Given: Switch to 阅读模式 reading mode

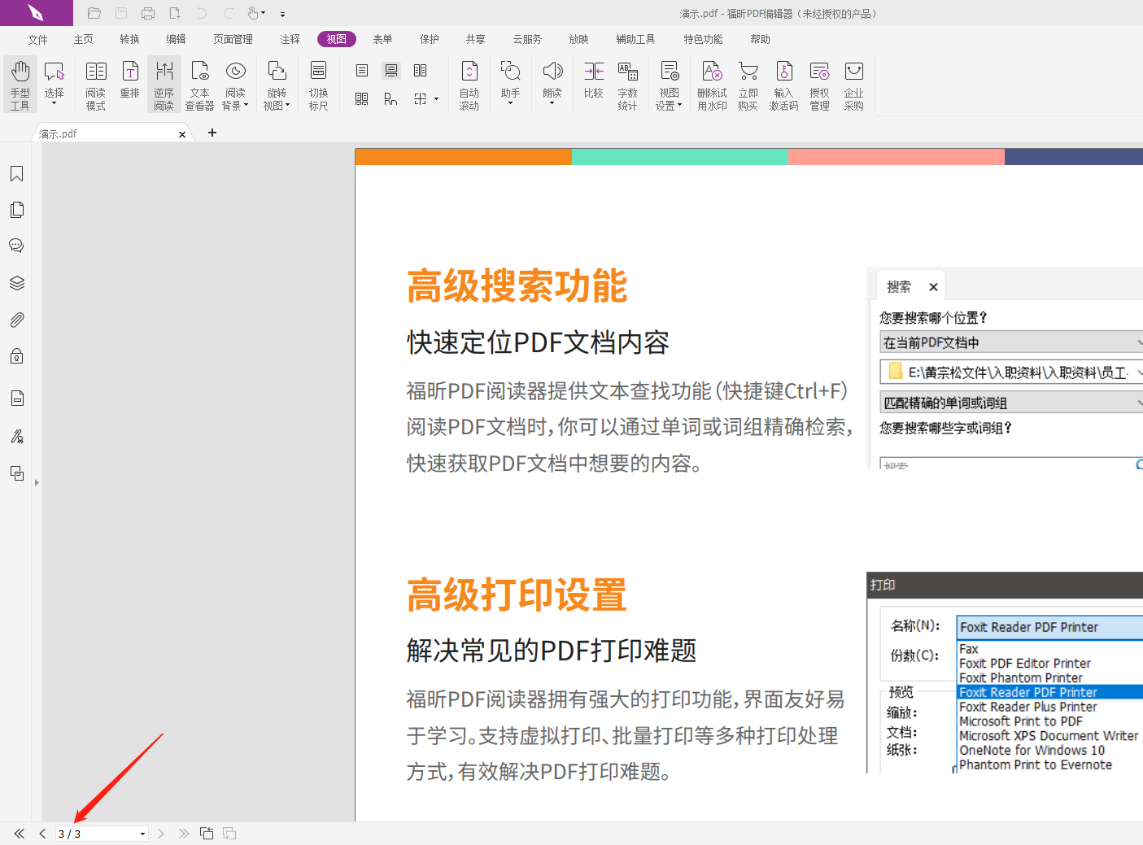Looking at the screenshot, I should point(96,85).
